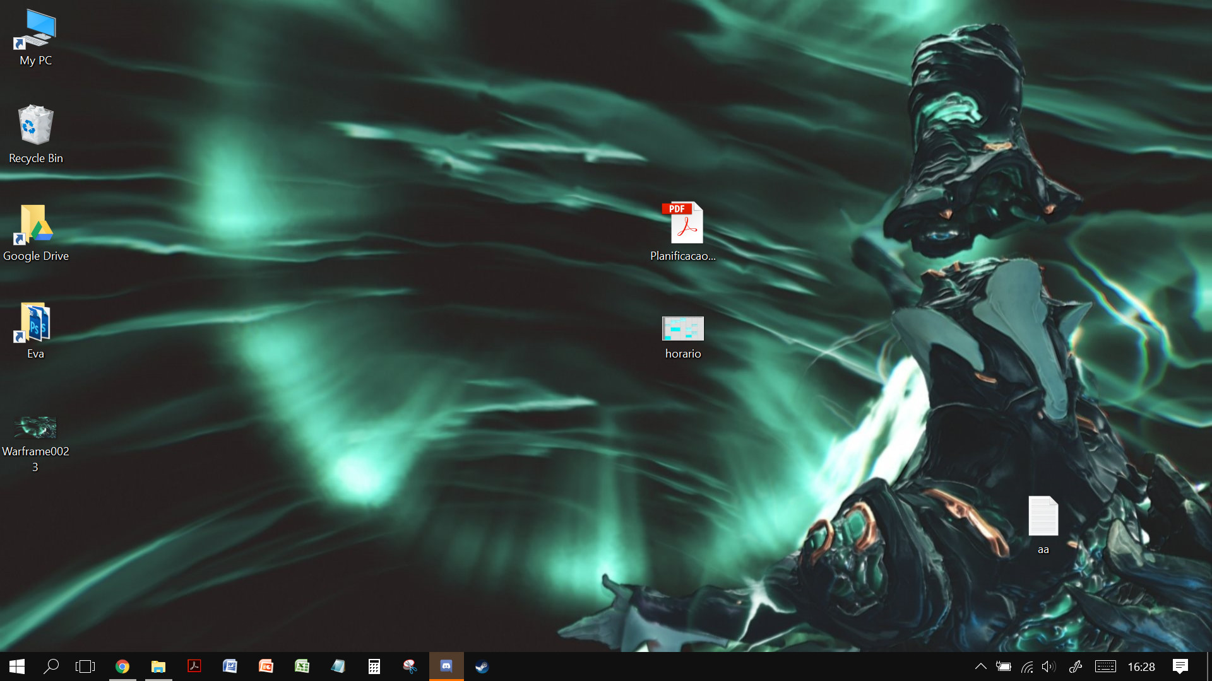Expand hidden system tray icons
This screenshot has height=681, width=1212.
[980, 666]
